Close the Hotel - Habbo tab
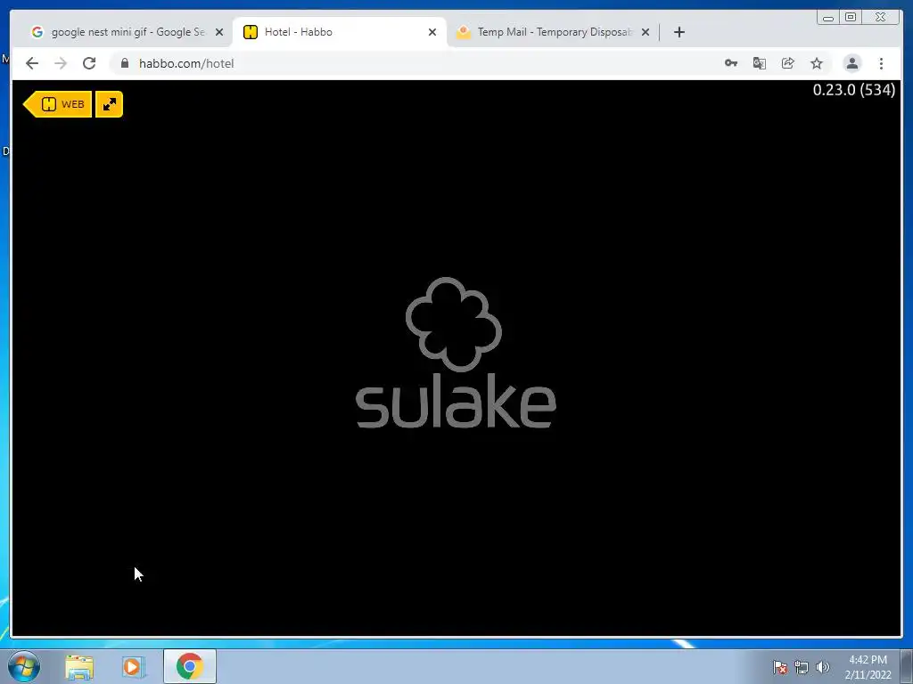Image resolution: width=913 pixels, height=684 pixels. point(432,32)
